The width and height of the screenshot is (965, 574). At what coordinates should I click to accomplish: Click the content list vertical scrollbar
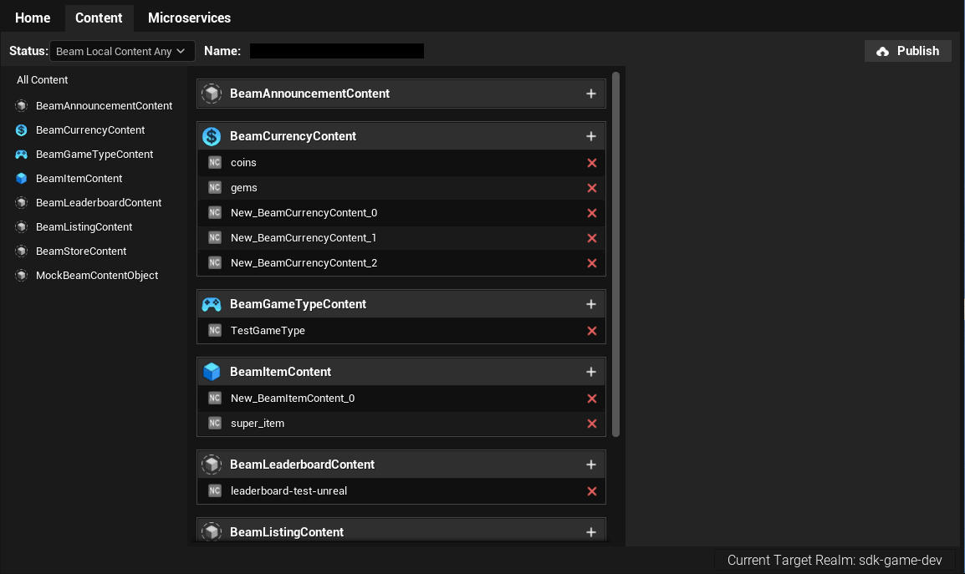(x=616, y=251)
